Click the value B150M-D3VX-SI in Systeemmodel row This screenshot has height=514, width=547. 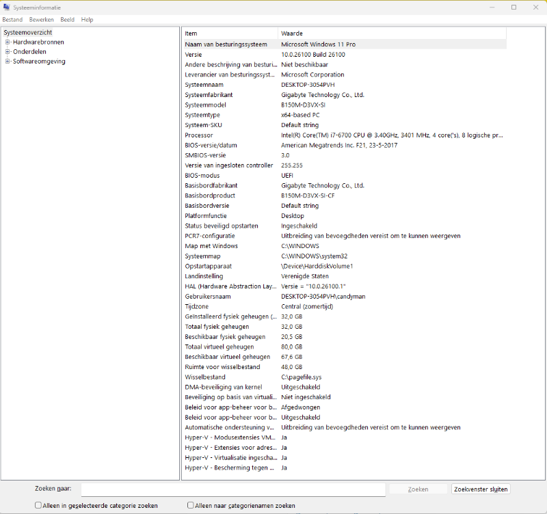pos(303,105)
